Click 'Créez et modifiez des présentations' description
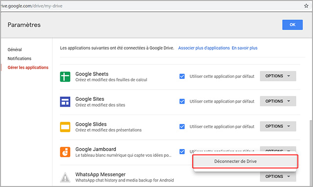 tap(109, 130)
